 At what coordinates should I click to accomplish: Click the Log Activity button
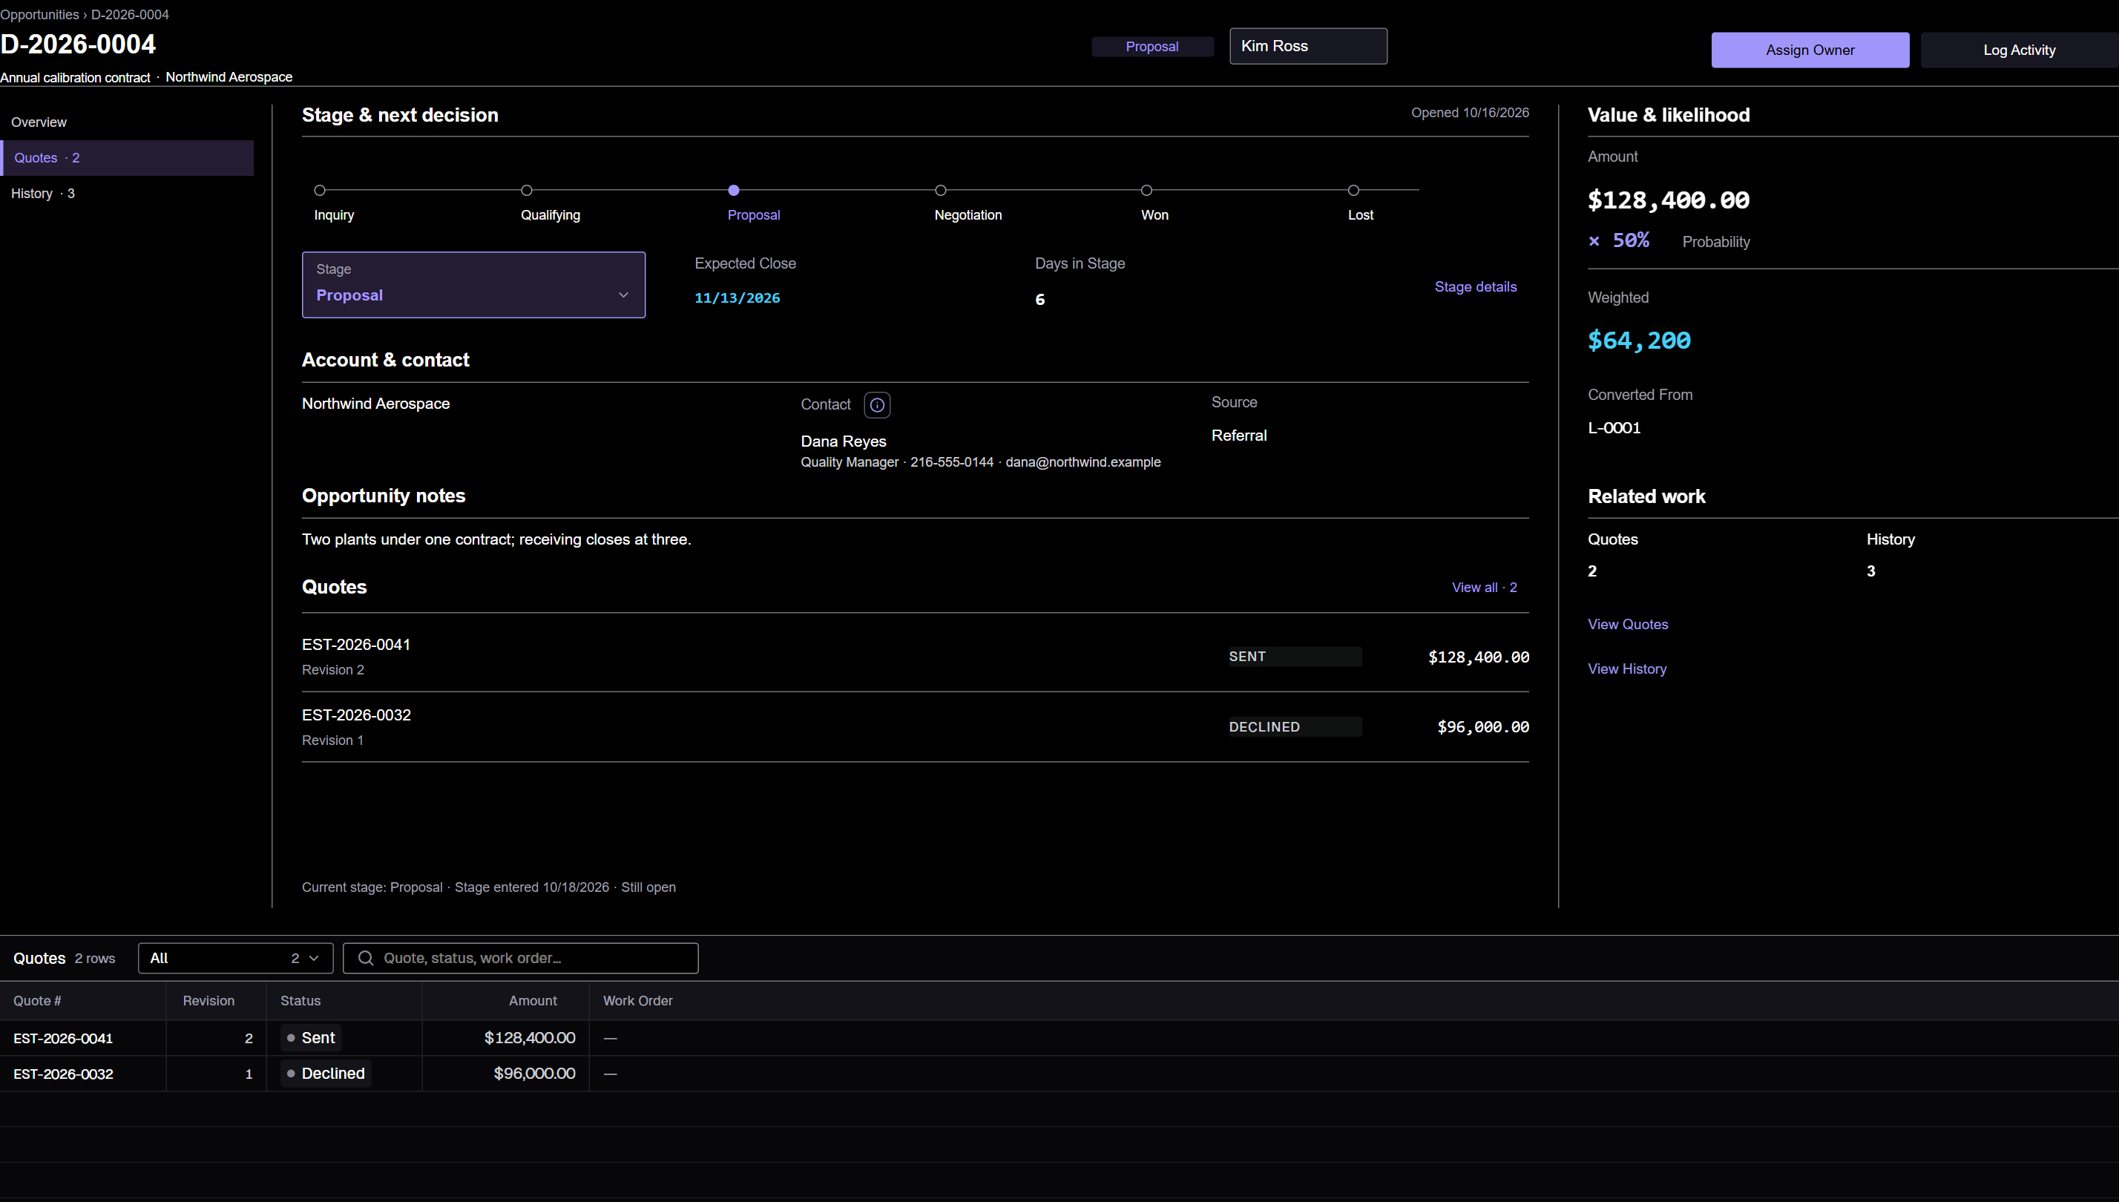tap(2019, 50)
